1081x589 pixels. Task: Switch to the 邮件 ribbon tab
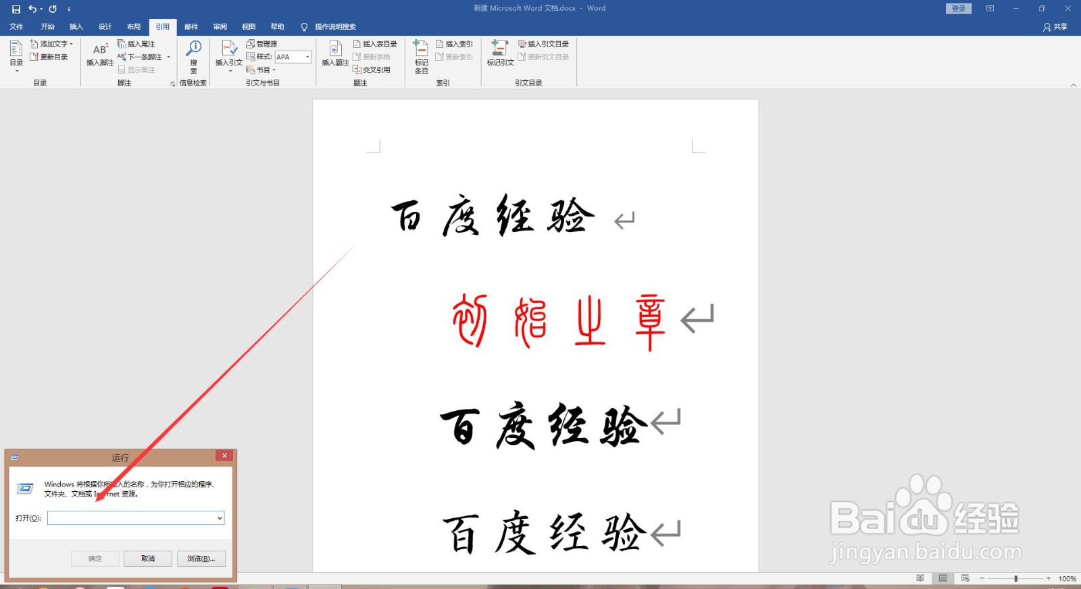[x=191, y=27]
